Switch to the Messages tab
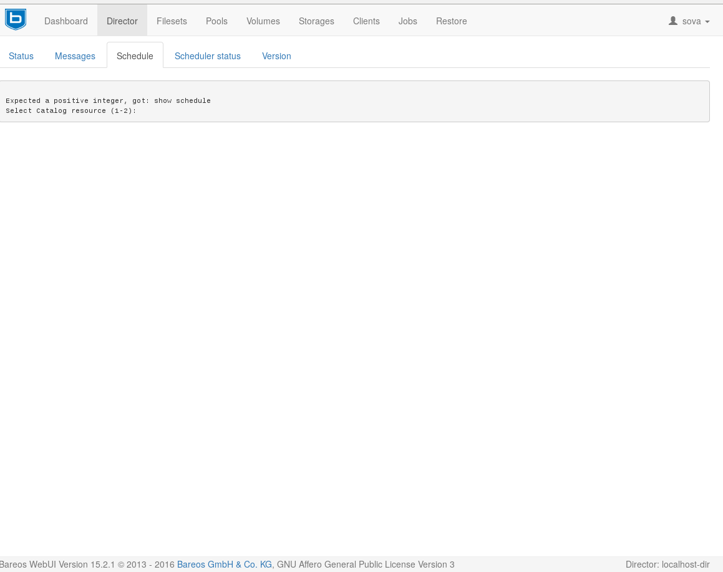 75,56
